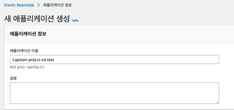
Task: Click the 생성 text in the breadcrumb trail
Action: click(68, 5)
